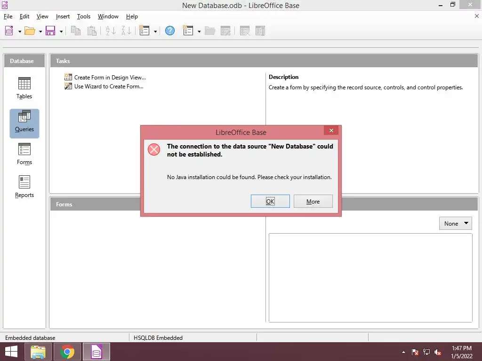Viewport: 482px width, 361px height.
Task: Select Queries in the Database pane
Action: tap(24, 123)
